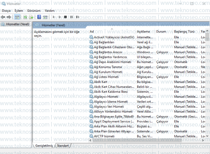This screenshot has height=154, width=210.
Task: Click gear icon beside Algılayıcı Hizmeti
Action: click(91, 97)
